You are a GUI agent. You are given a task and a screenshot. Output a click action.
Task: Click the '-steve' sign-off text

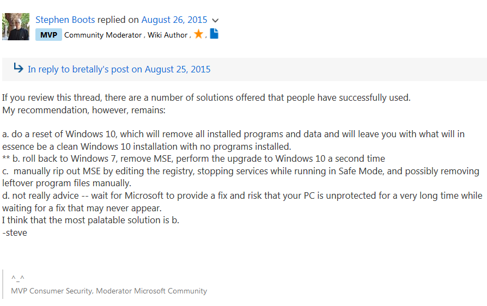[15, 232]
